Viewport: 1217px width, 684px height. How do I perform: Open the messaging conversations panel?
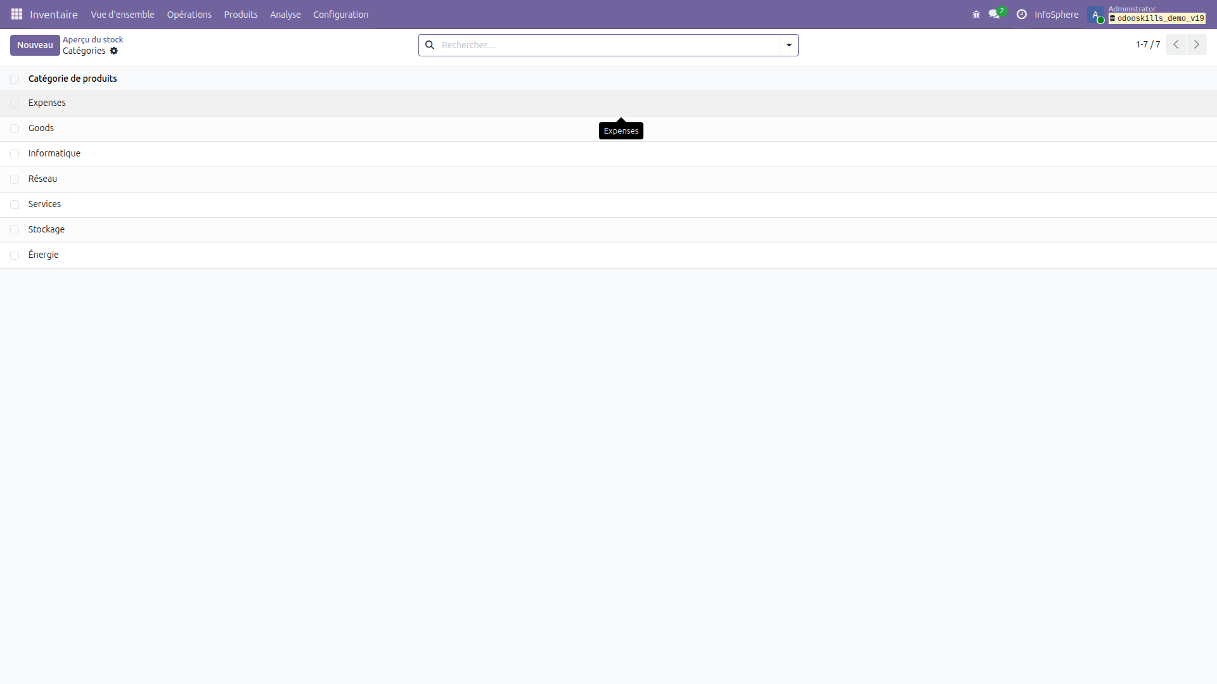pos(994,14)
